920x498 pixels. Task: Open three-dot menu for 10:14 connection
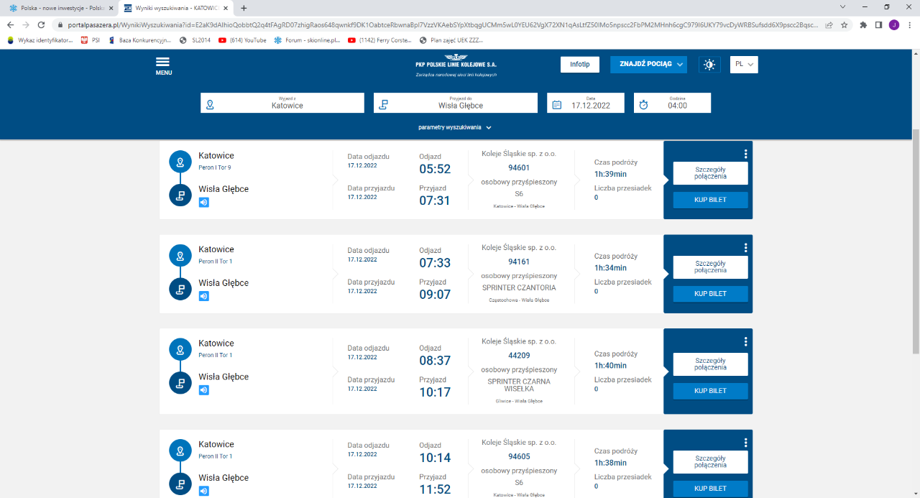746,443
